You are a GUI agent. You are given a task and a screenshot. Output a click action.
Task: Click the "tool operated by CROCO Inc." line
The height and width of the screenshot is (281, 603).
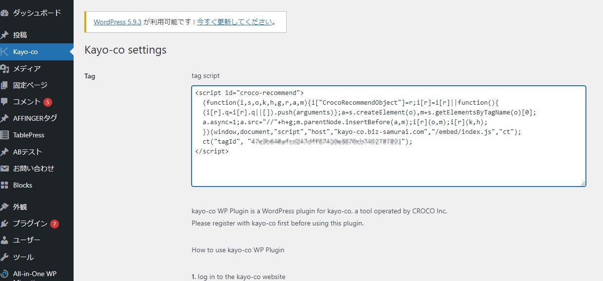click(x=319, y=211)
